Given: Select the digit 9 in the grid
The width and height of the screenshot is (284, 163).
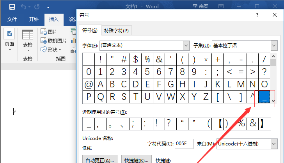Looking at the screenshot, I should coord(194,72).
